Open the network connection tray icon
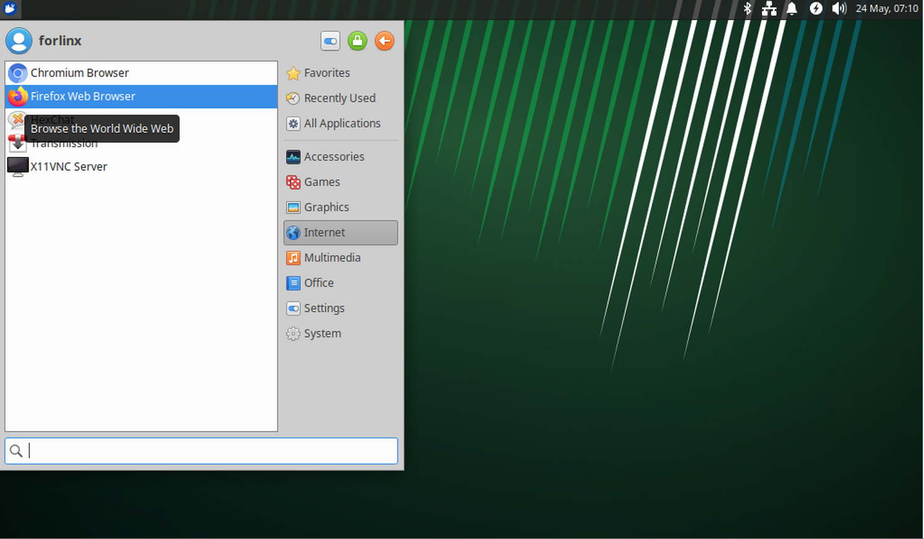924x539 pixels. [x=769, y=8]
